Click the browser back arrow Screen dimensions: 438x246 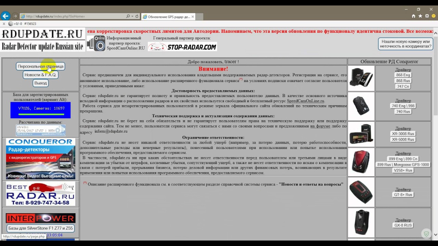5,16
